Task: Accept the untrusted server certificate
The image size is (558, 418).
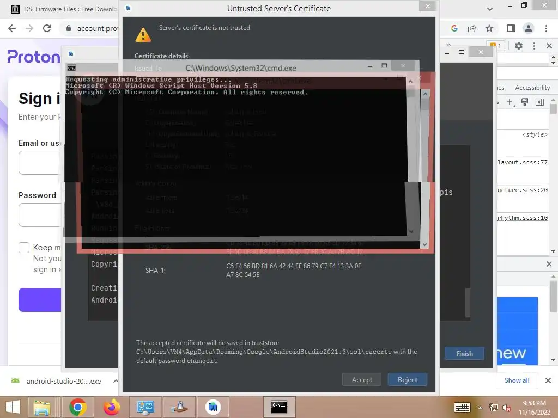Action: pyautogui.click(x=362, y=379)
